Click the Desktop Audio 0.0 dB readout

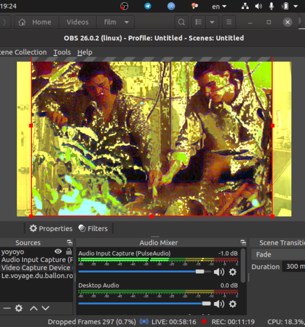(229, 285)
